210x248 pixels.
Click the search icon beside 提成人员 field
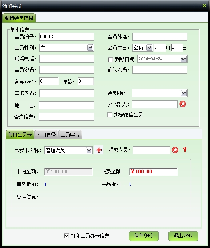(175, 150)
